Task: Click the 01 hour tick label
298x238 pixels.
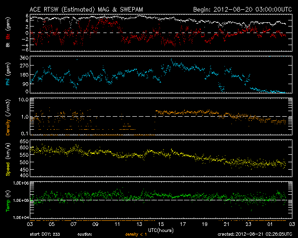Action: tap(270, 225)
